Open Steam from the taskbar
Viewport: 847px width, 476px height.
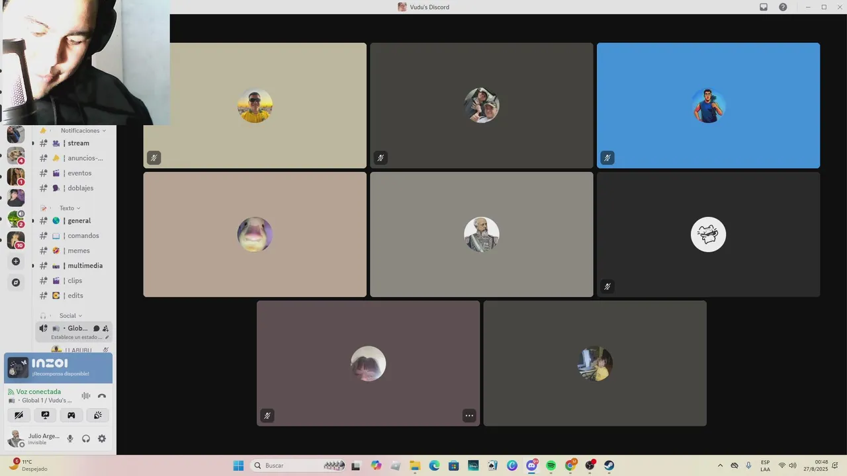(x=609, y=465)
